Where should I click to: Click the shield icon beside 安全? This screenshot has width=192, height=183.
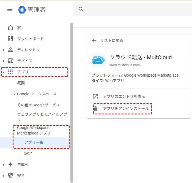(x=10, y=175)
